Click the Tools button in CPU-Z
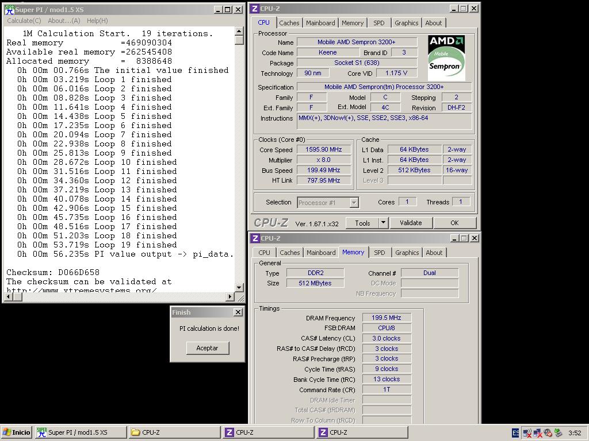Screen dimensions: 589x441 362,223
